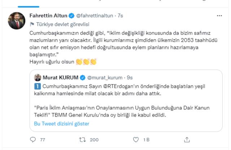Open Fahrettin Altun's profile picture

(x=17, y=21)
